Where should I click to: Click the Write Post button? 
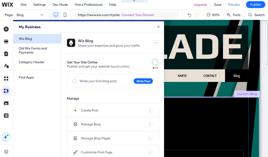[x=143, y=81]
